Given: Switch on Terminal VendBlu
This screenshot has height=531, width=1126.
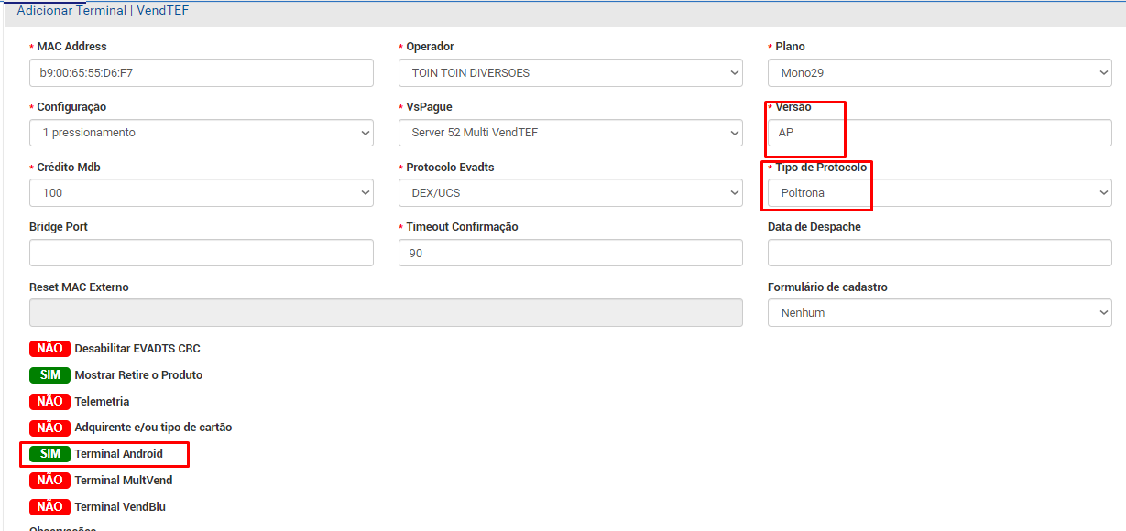Looking at the screenshot, I should (x=49, y=507).
